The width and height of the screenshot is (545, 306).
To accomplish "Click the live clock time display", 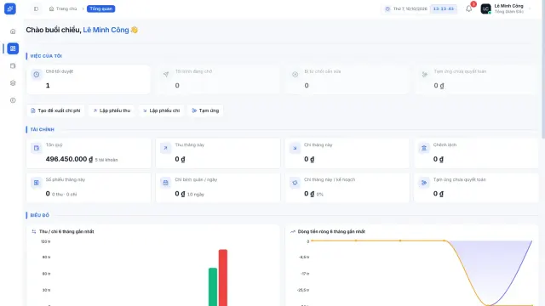I will [x=443, y=8].
